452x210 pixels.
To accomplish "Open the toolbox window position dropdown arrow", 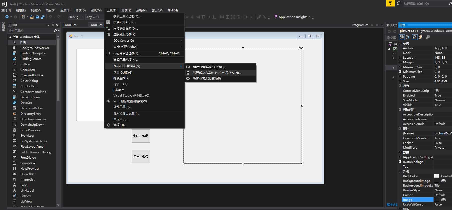I will point(48,25).
